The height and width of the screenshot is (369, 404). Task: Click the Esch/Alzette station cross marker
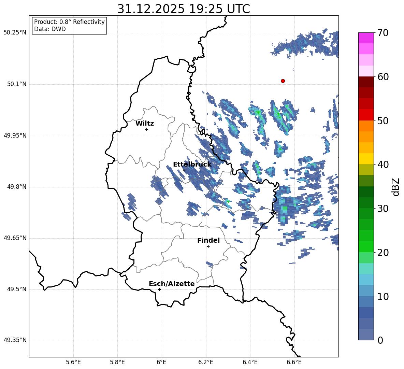[x=159, y=289]
